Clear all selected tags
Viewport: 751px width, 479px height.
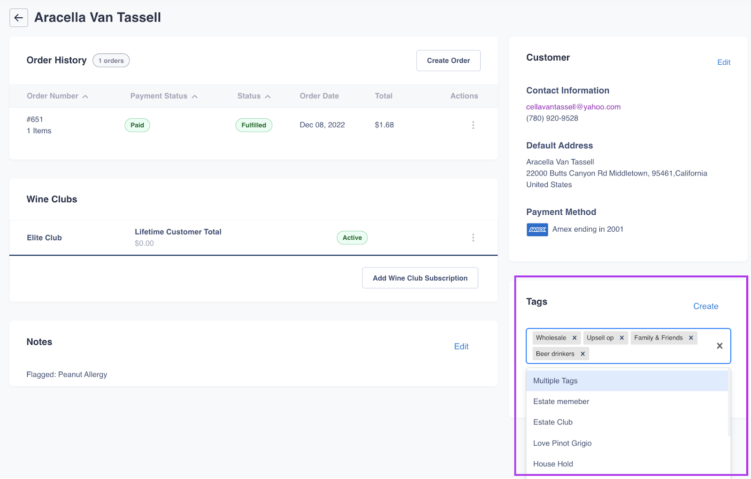point(719,346)
